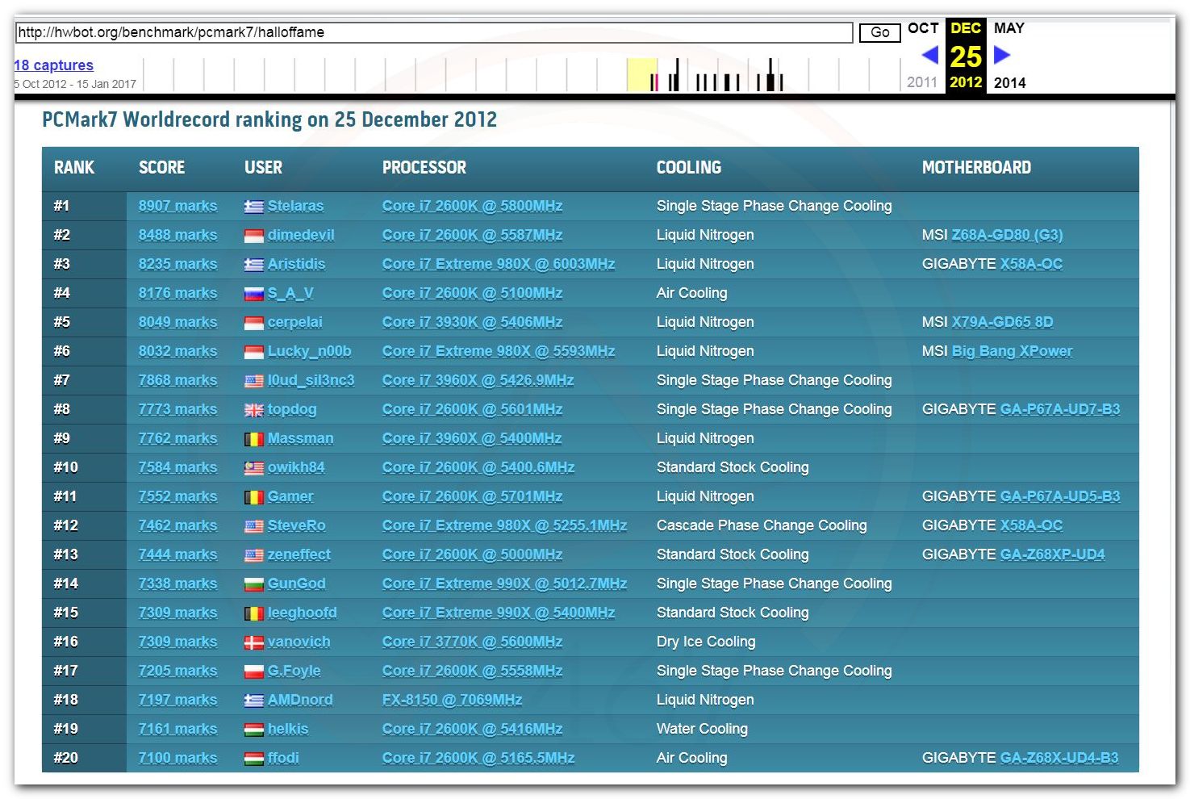Click Water Cooling text in row #19

click(x=702, y=729)
